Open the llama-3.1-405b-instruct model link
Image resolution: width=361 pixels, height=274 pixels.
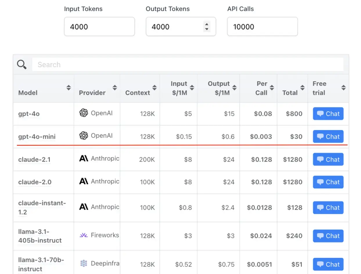pos(40,236)
